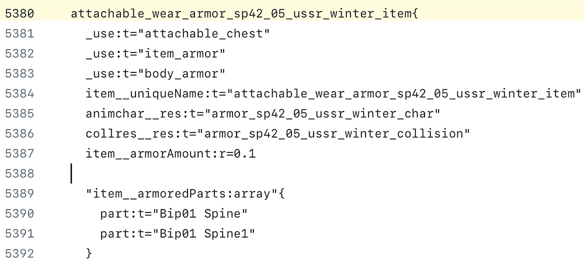This screenshot has height=265, width=584.
Task: Click line number 5380 in the gutter
Action: click(19, 14)
